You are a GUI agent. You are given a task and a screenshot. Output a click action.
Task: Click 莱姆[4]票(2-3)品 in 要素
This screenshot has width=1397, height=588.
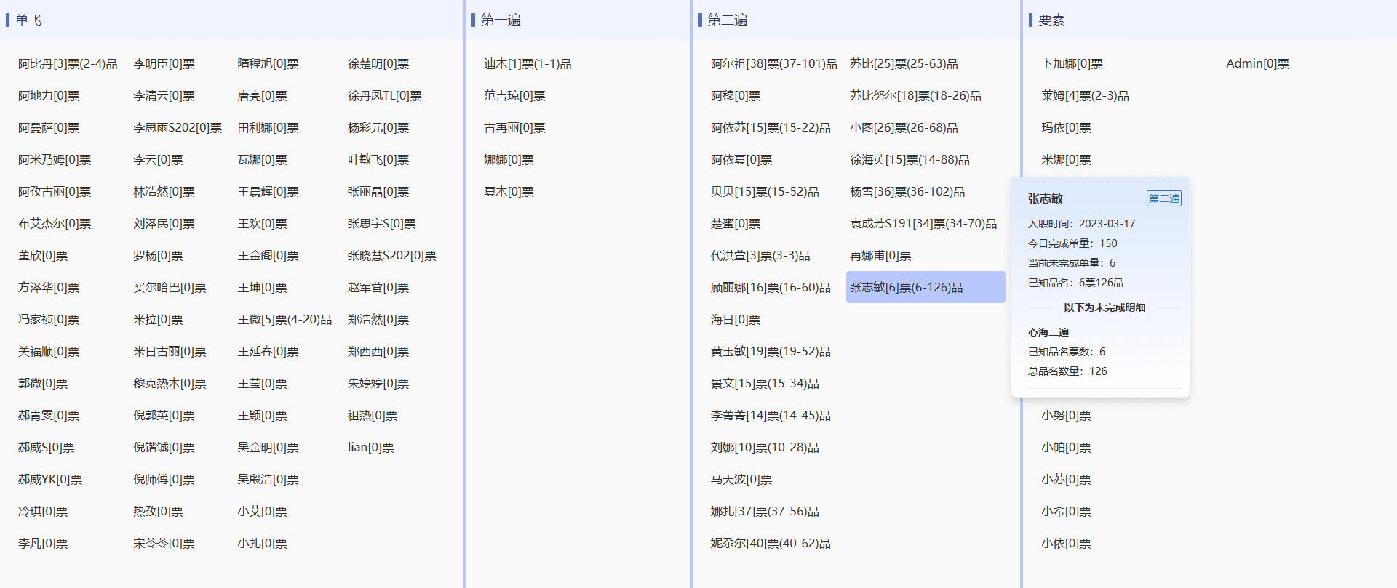1085,96
